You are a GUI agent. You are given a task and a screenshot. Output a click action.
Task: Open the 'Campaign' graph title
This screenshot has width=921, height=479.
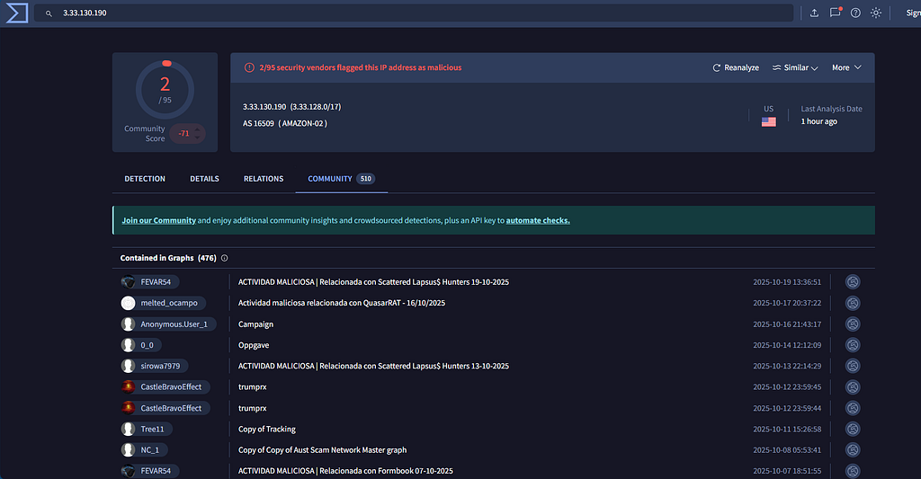tap(255, 324)
